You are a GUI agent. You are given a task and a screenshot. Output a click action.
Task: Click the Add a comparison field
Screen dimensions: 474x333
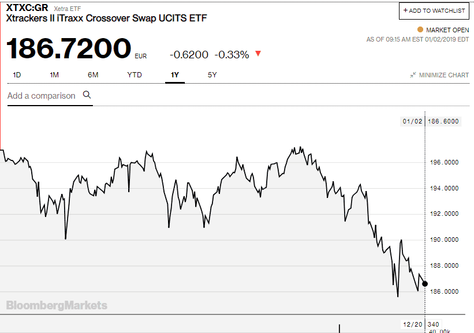(42, 96)
